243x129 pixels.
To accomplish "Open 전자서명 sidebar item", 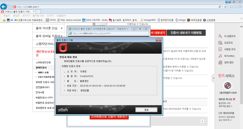I will coord(40,92).
